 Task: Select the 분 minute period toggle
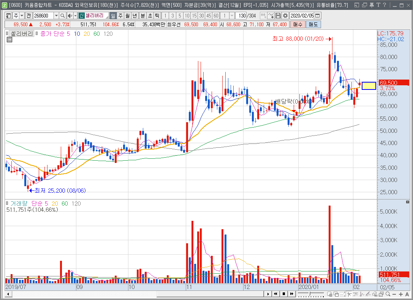142,16
